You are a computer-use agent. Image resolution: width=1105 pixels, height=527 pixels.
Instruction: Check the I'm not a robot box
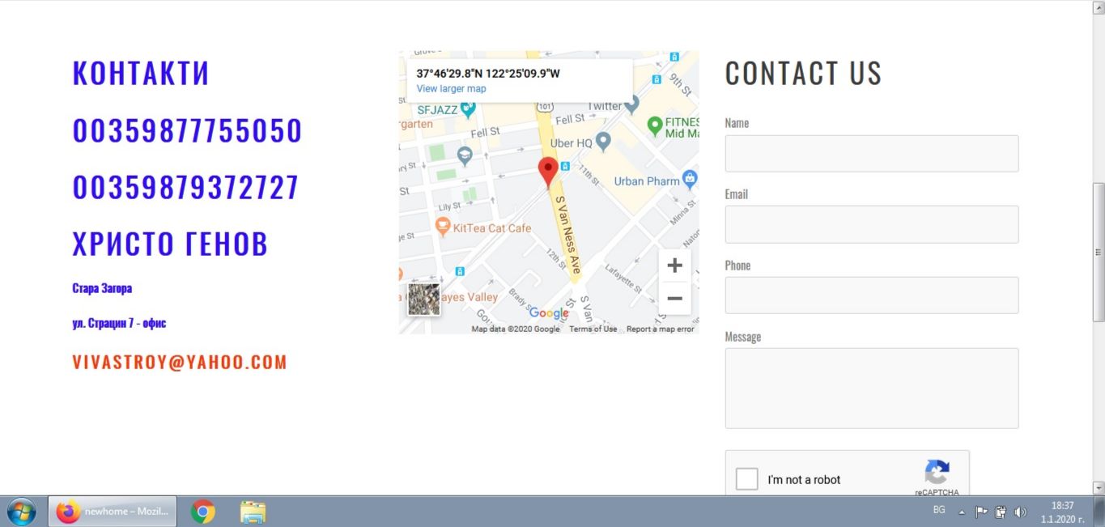coord(747,478)
